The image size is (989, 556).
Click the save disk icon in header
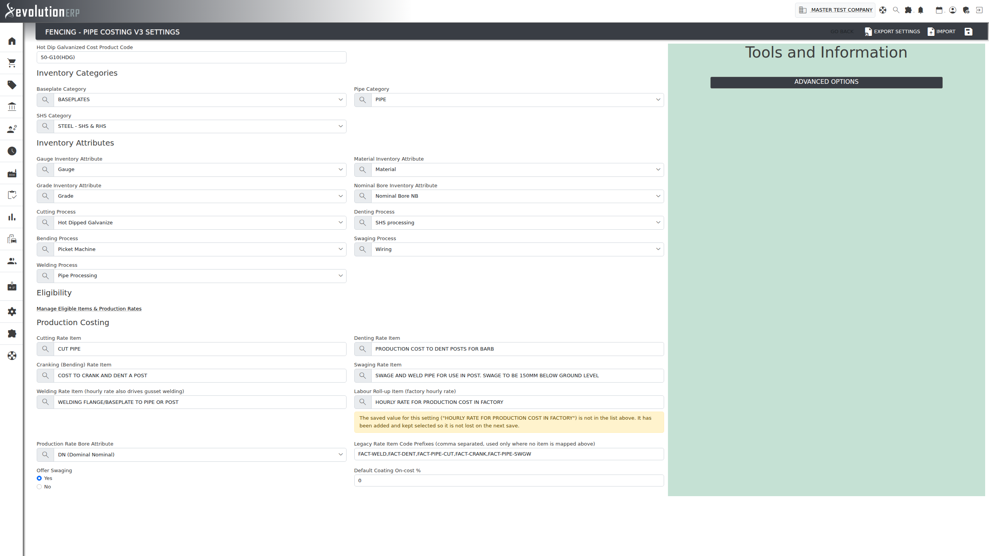click(968, 32)
